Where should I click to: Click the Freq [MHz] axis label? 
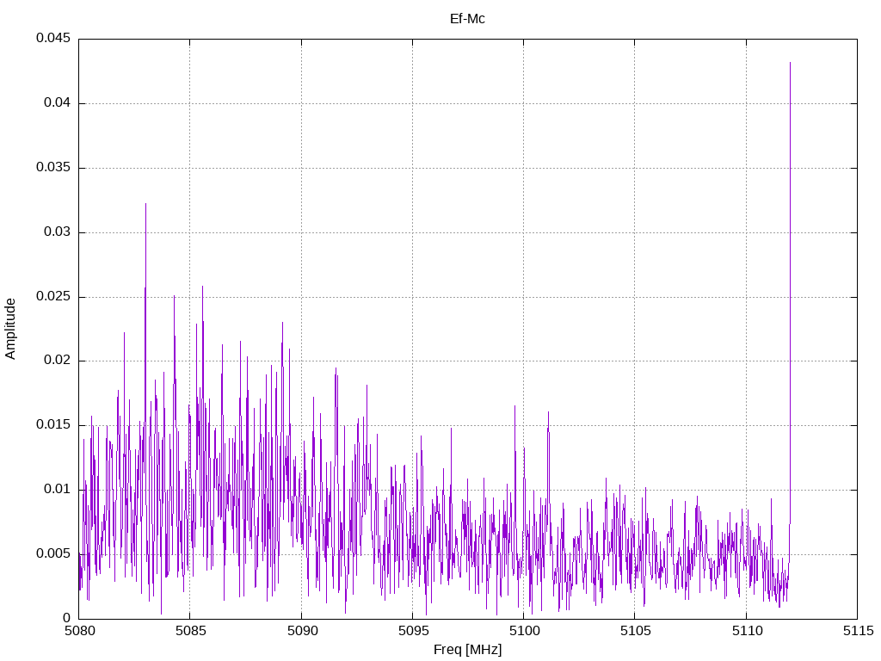click(467, 650)
